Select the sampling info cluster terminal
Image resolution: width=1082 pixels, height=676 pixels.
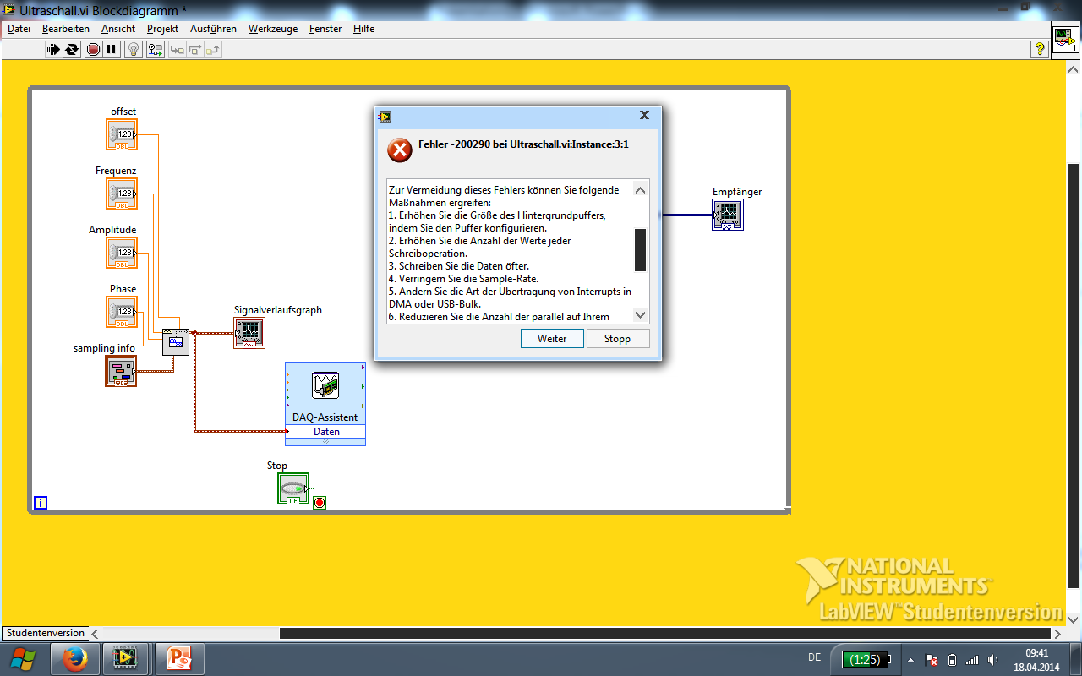pyautogui.click(x=121, y=371)
